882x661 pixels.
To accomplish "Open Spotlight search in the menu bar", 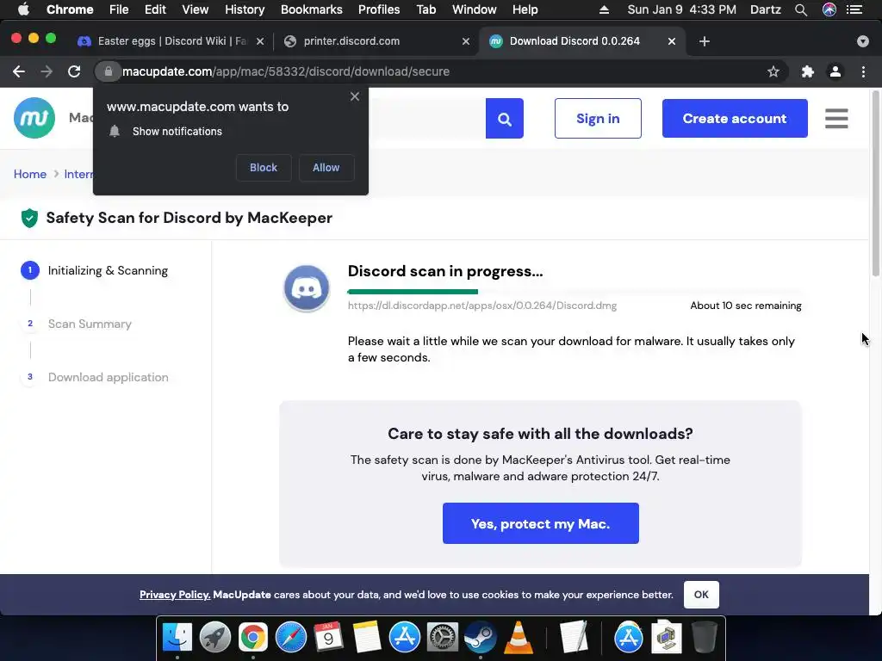I will tap(801, 9).
